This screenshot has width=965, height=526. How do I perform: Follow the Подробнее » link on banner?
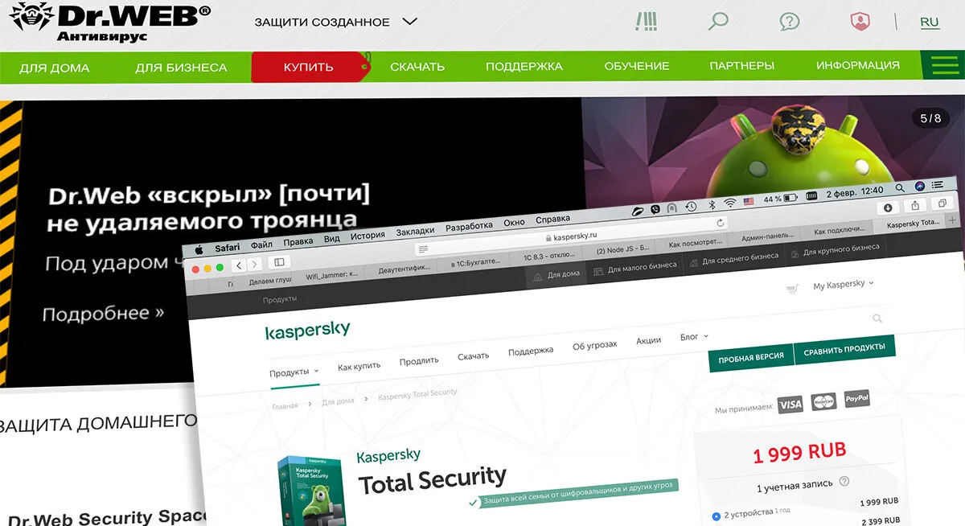pos(103,313)
